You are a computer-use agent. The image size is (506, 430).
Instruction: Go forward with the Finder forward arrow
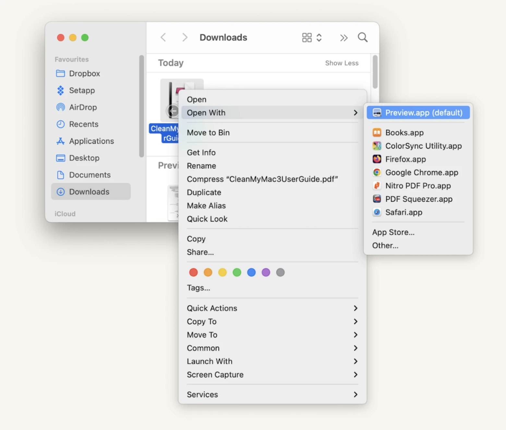185,38
